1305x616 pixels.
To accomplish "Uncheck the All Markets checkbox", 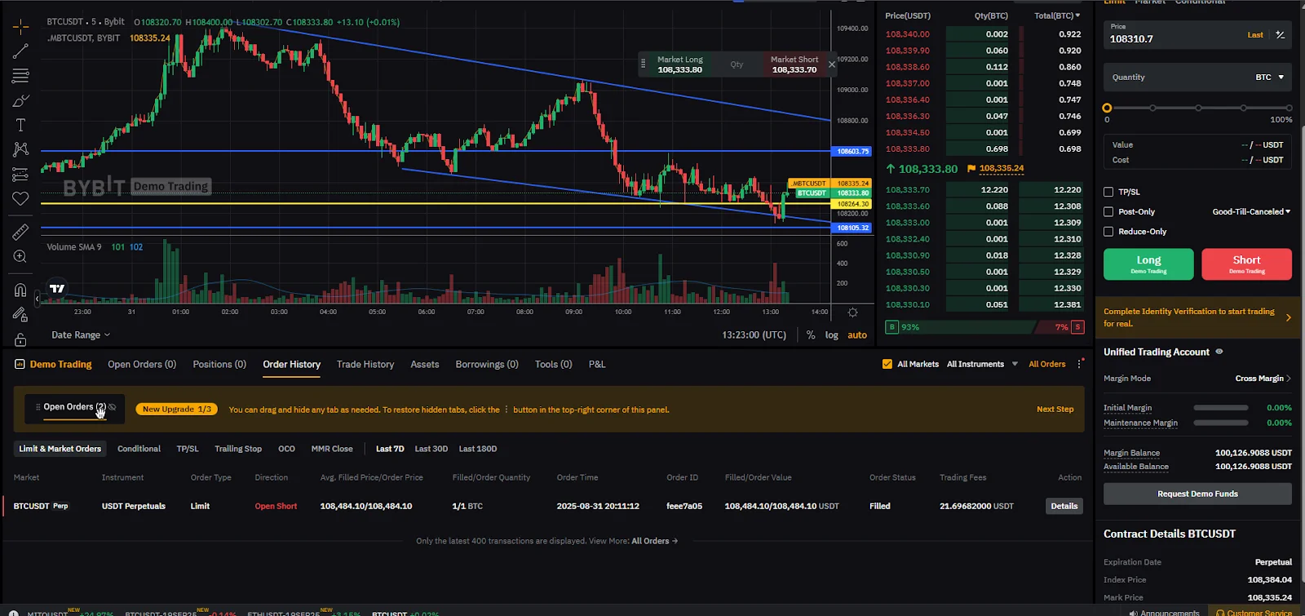I will [x=887, y=365].
